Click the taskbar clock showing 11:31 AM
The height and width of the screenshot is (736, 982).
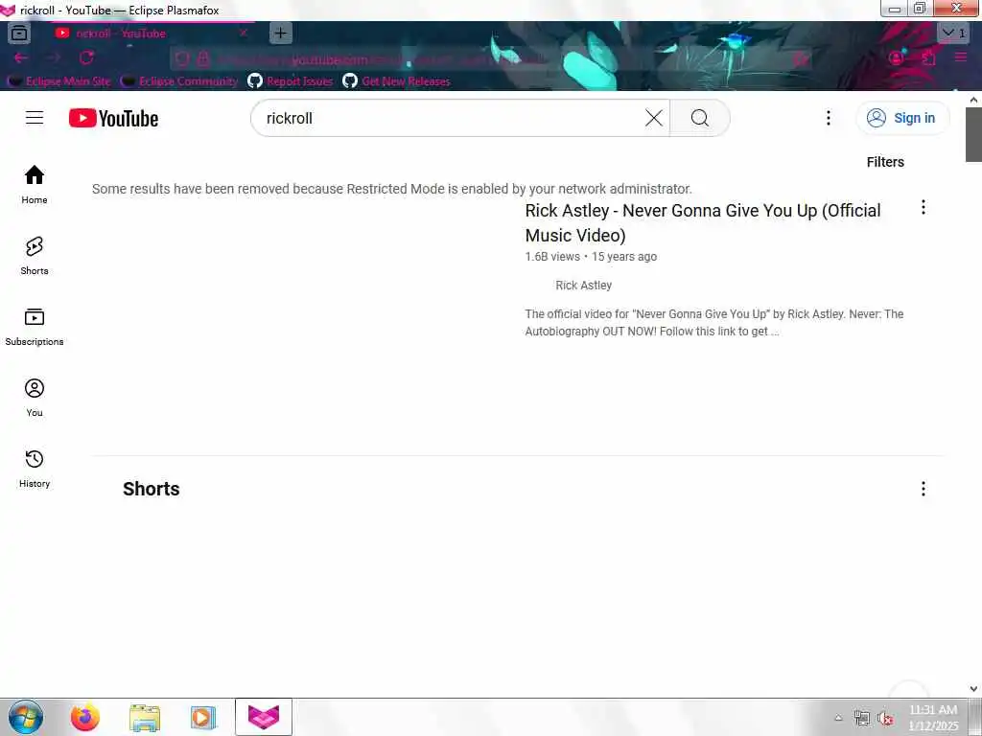coord(933,717)
